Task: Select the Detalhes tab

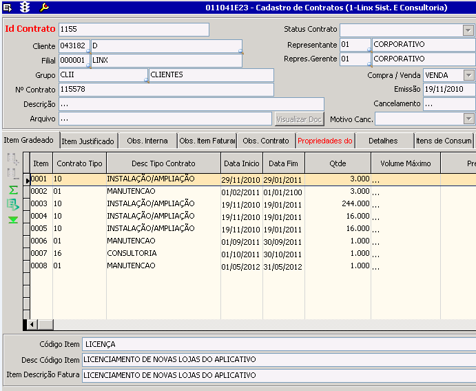Action: (x=383, y=141)
